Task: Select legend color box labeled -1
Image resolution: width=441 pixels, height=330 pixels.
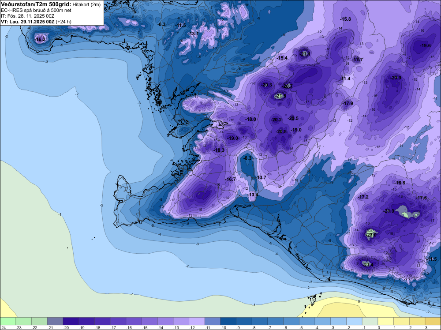Action: 370,321
